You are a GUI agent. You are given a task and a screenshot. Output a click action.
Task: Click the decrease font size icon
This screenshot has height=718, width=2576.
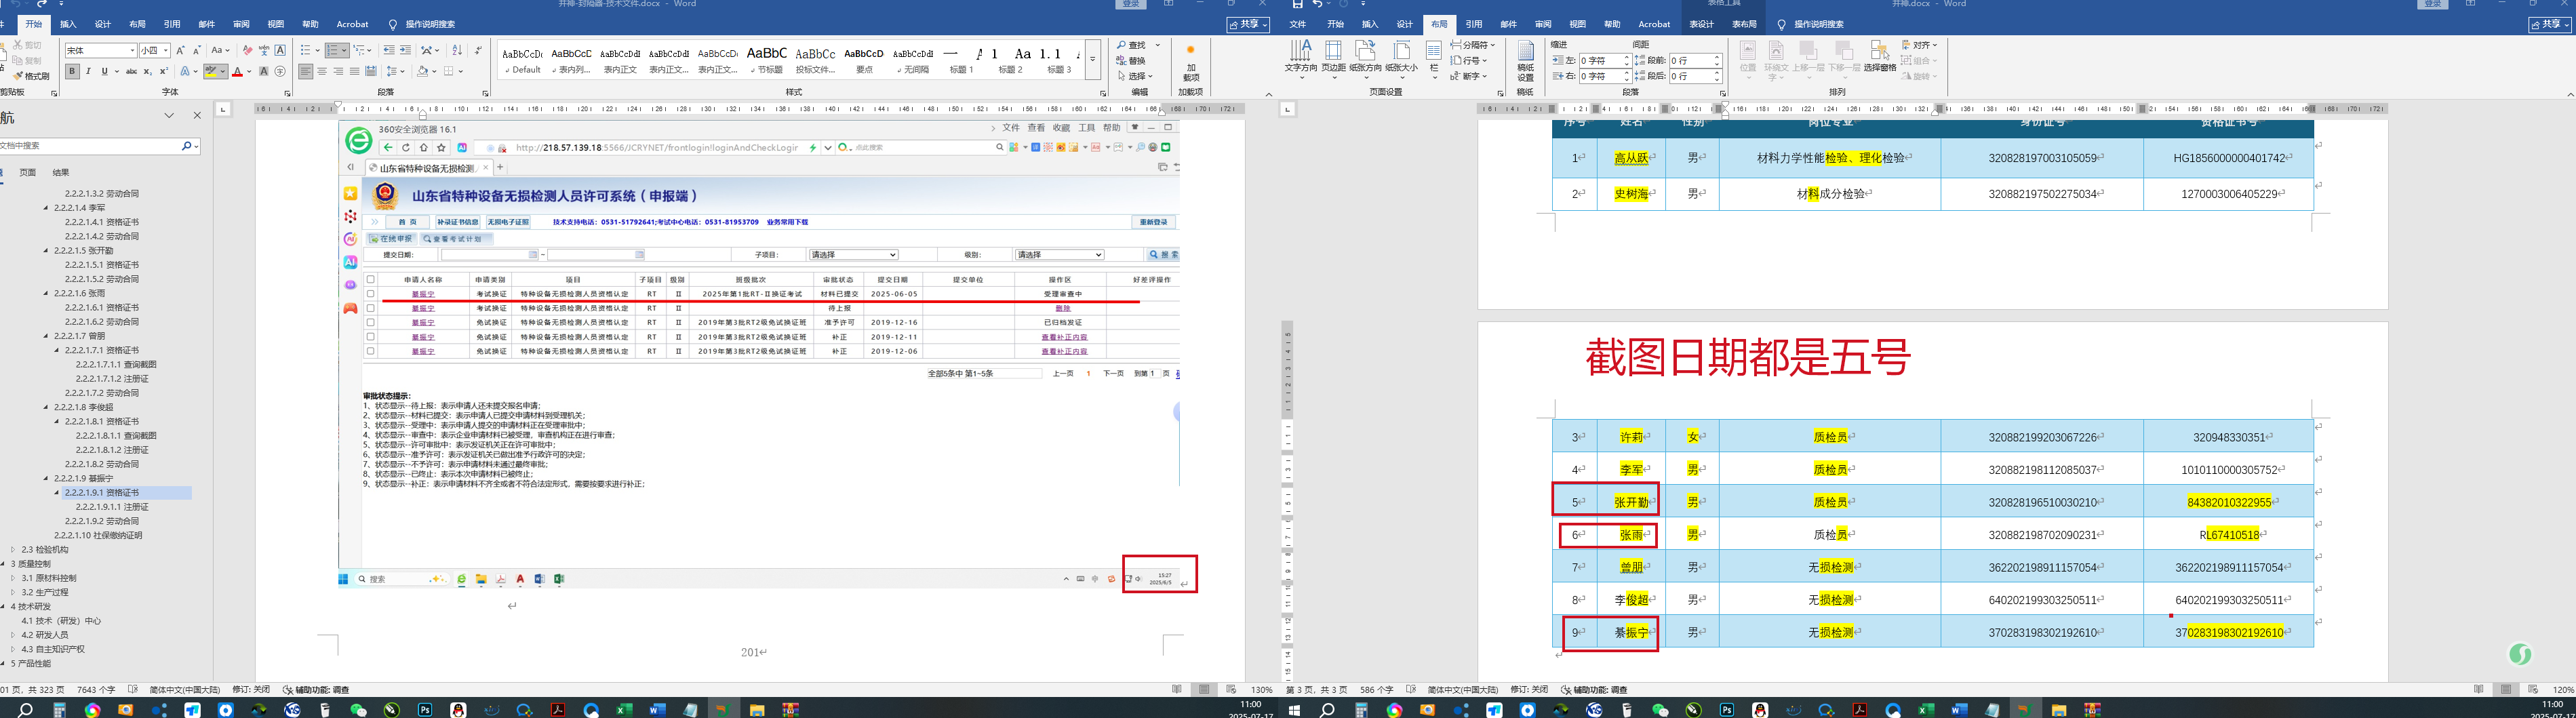click(196, 50)
